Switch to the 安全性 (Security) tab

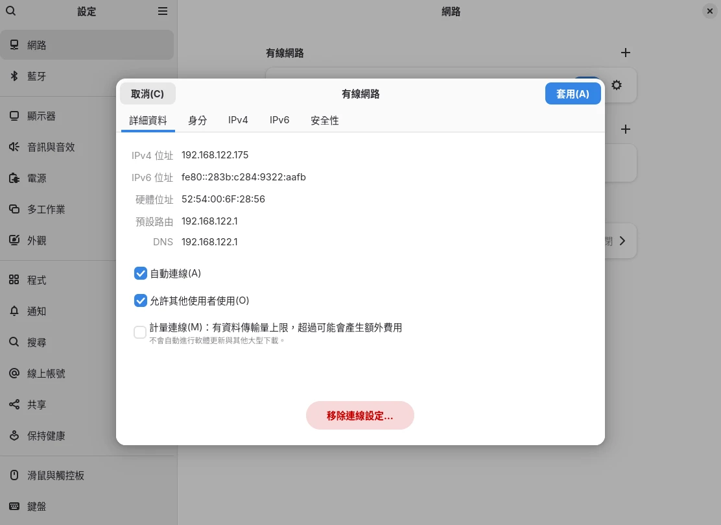324,120
